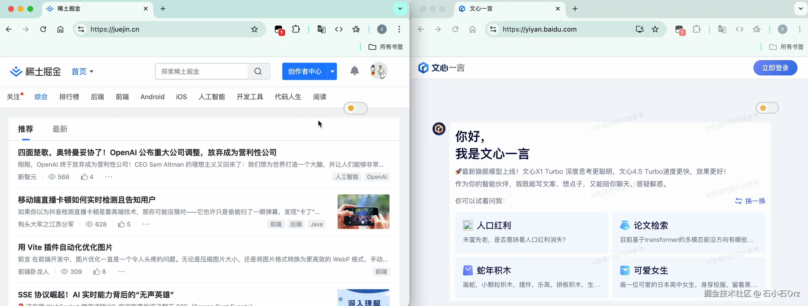Open the Juejin user avatar menu
Screen dimensions: 808x306
click(x=379, y=71)
